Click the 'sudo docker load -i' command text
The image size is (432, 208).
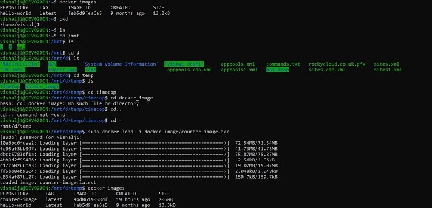point(115,132)
